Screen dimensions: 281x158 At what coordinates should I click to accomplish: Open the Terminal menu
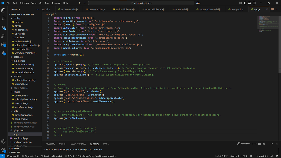(x=56, y=3)
